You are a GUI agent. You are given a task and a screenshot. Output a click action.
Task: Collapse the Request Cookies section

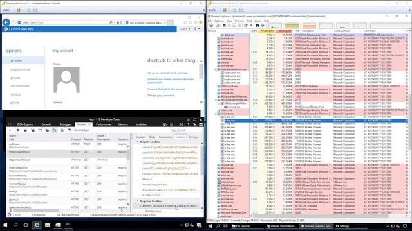click(137, 142)
